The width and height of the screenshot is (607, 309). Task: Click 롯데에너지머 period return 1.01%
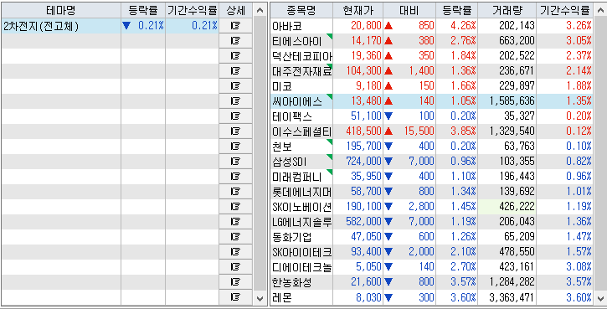pos(579,192)
